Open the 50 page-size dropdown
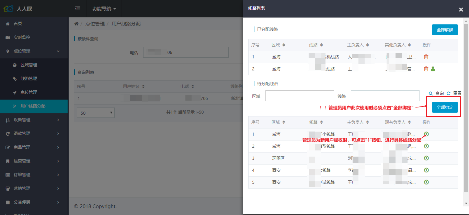 coord(96,113)
